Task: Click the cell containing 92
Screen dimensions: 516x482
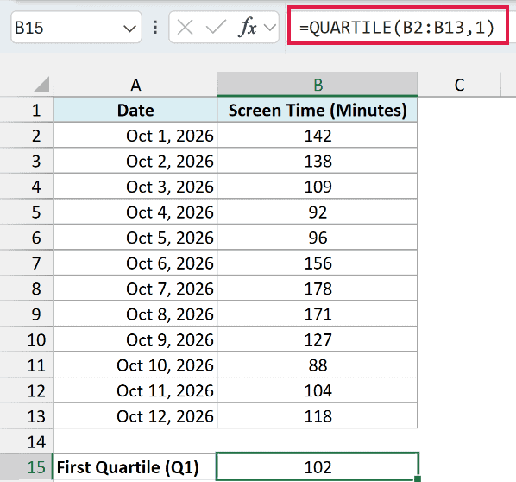Action: [x=318, y=212]
